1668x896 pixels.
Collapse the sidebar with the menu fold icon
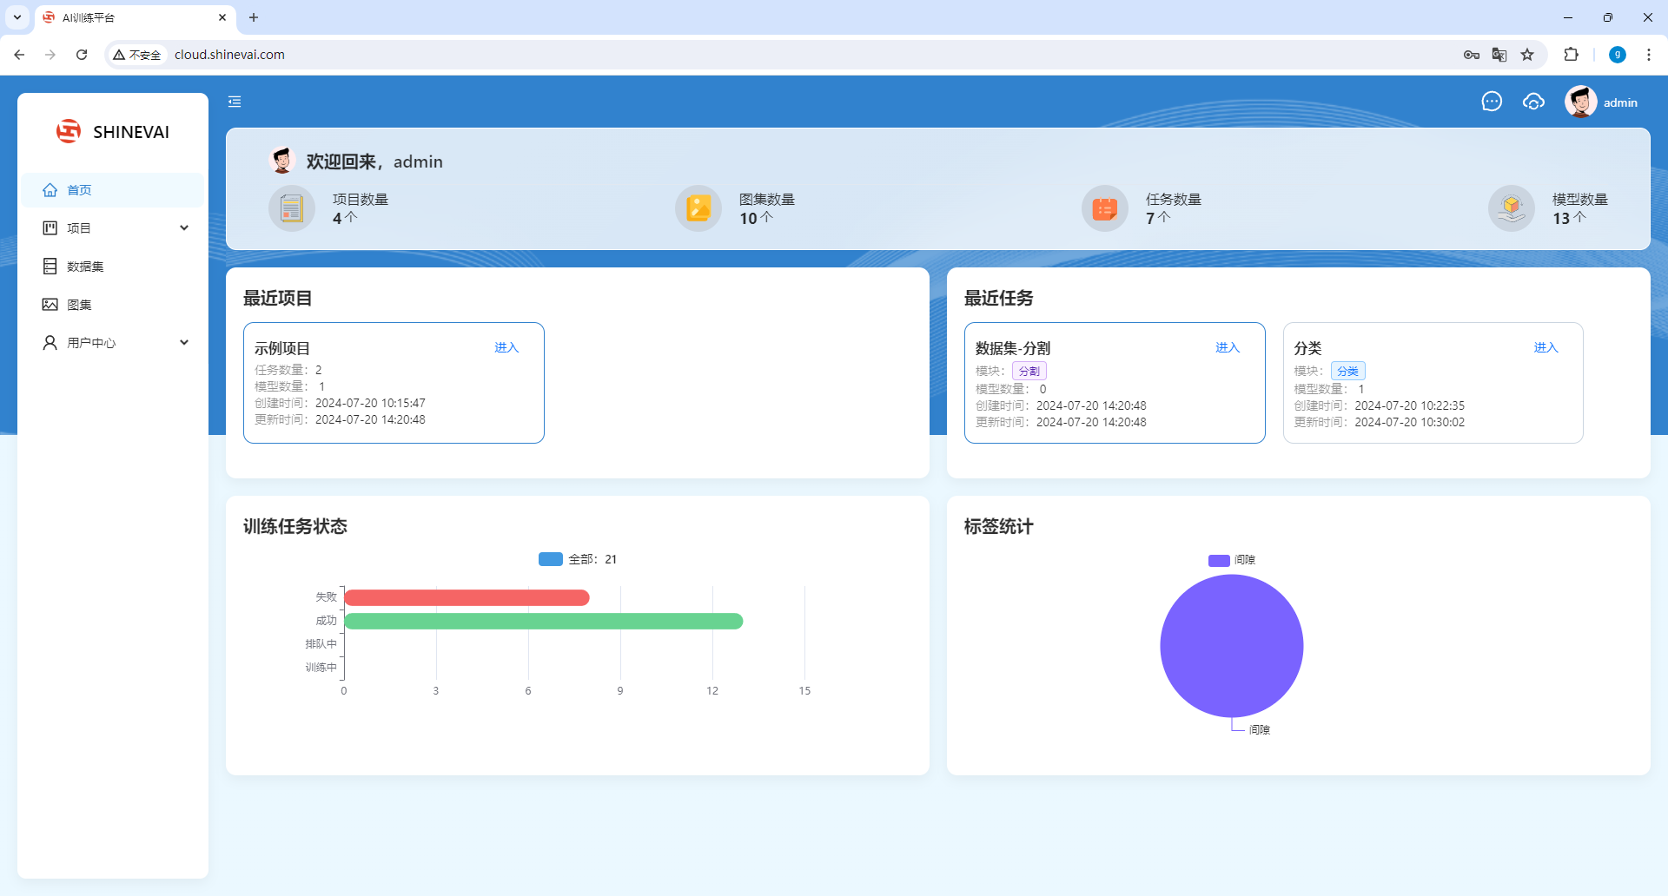click(x=235, y=102)
